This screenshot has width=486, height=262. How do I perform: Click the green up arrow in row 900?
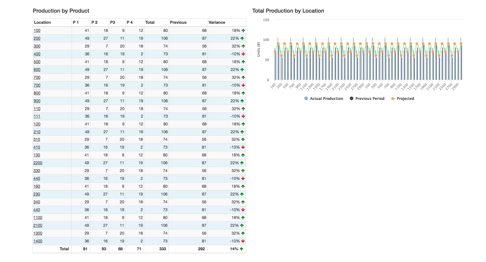click(x=242, y=101)
